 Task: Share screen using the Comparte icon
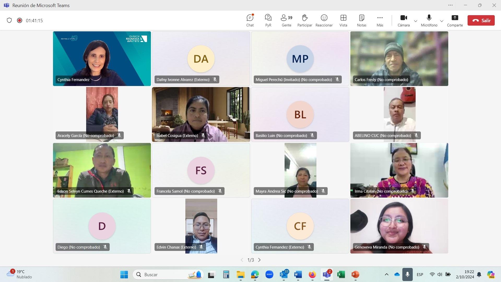455,20
